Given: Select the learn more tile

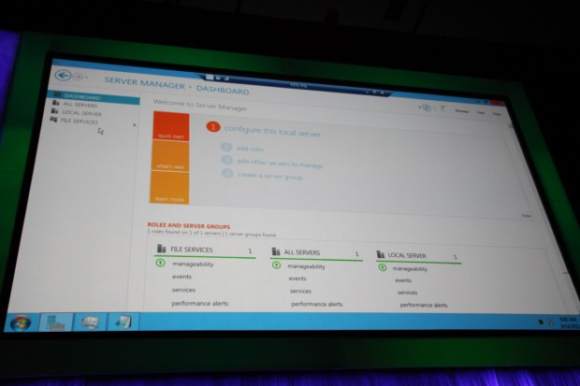Looking at the screenshot, I should (x=169, y=188).
